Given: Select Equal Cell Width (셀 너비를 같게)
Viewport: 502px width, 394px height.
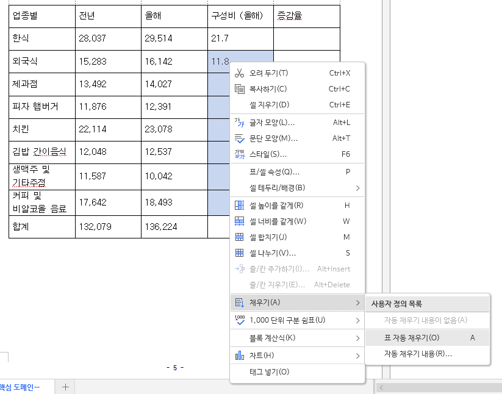Looking at the screenshot, I should [x=238, y=221].
